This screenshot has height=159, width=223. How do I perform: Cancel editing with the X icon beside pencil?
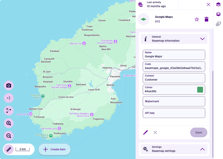pyautogui.click(x=155, y=132)
